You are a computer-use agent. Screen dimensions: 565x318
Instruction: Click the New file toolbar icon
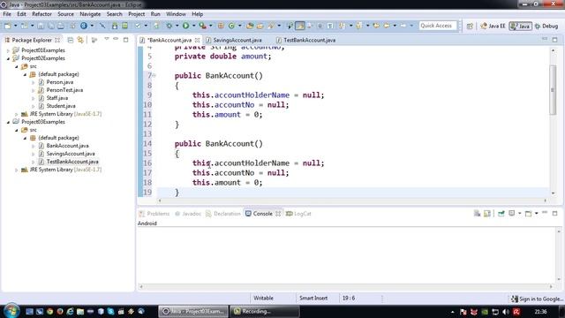point(8,26)
